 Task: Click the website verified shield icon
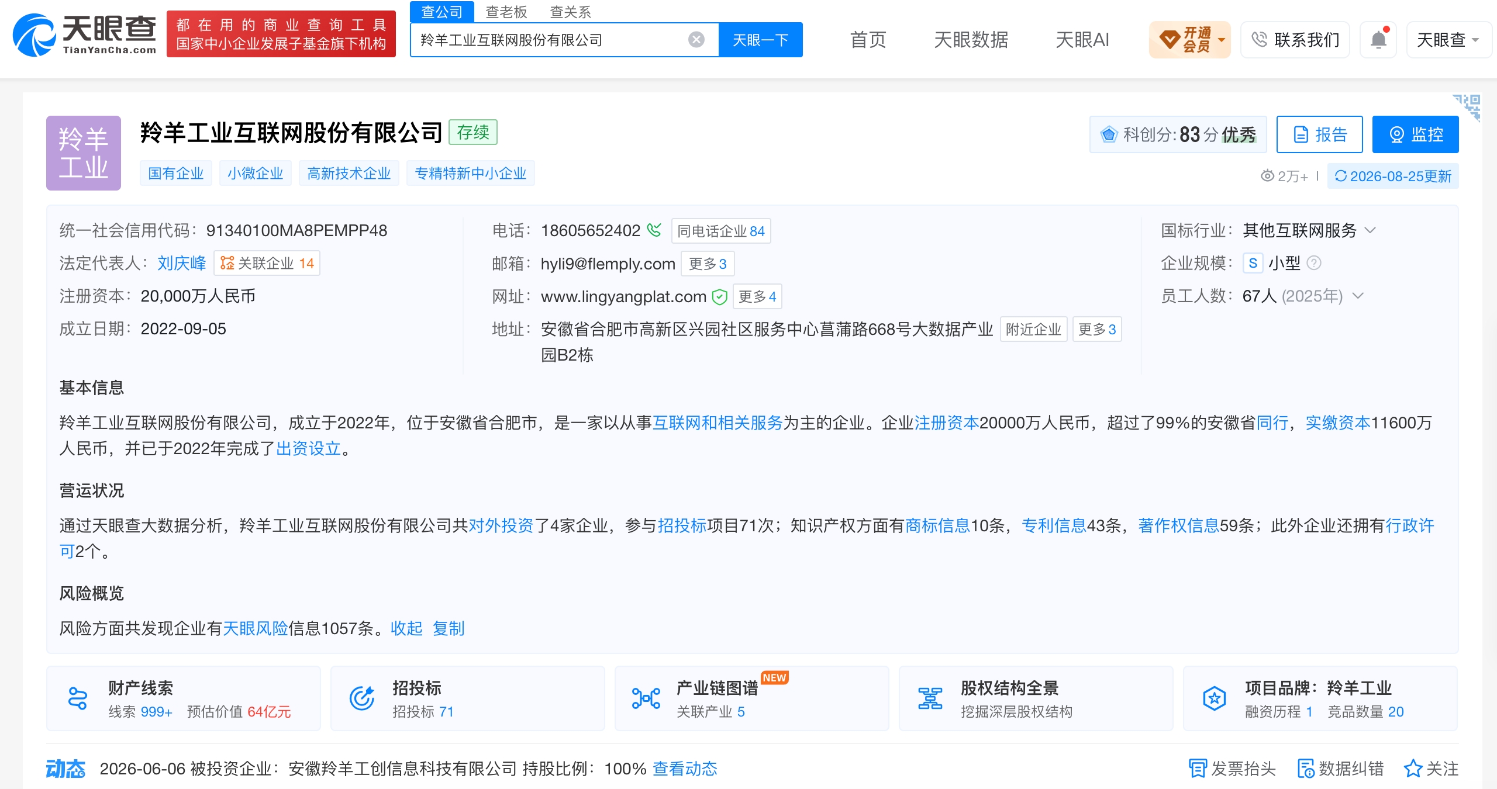719,297
